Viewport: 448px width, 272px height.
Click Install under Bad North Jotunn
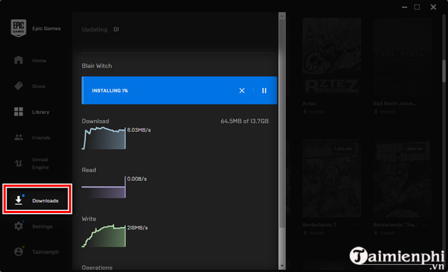pyautogui.click(x=385, y=111)
